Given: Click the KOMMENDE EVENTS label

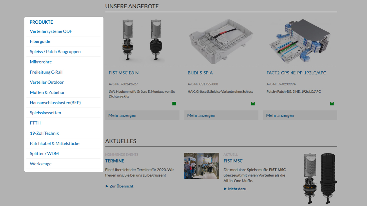Looking at the screenshot, I should pos(122,155).
